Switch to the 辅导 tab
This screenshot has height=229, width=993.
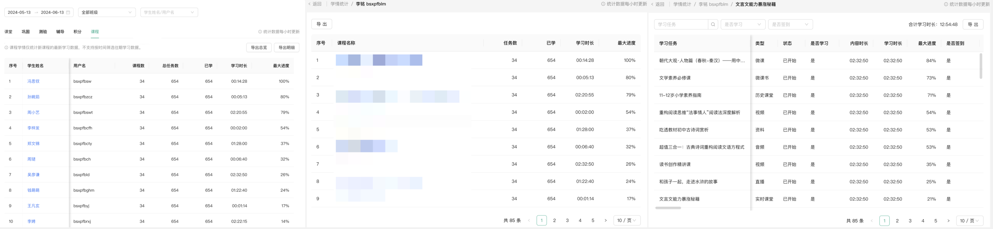(60, 32)
